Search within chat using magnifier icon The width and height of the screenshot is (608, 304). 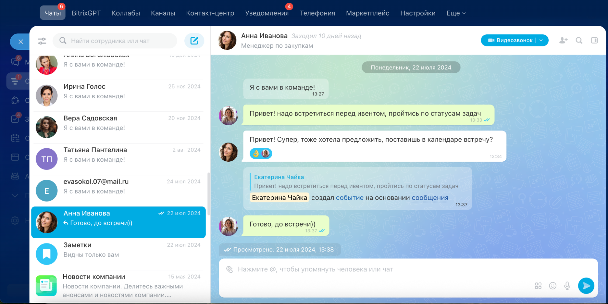(x=579, y=40)
